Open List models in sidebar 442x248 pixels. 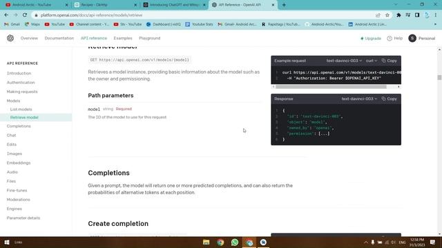[21, 109]
